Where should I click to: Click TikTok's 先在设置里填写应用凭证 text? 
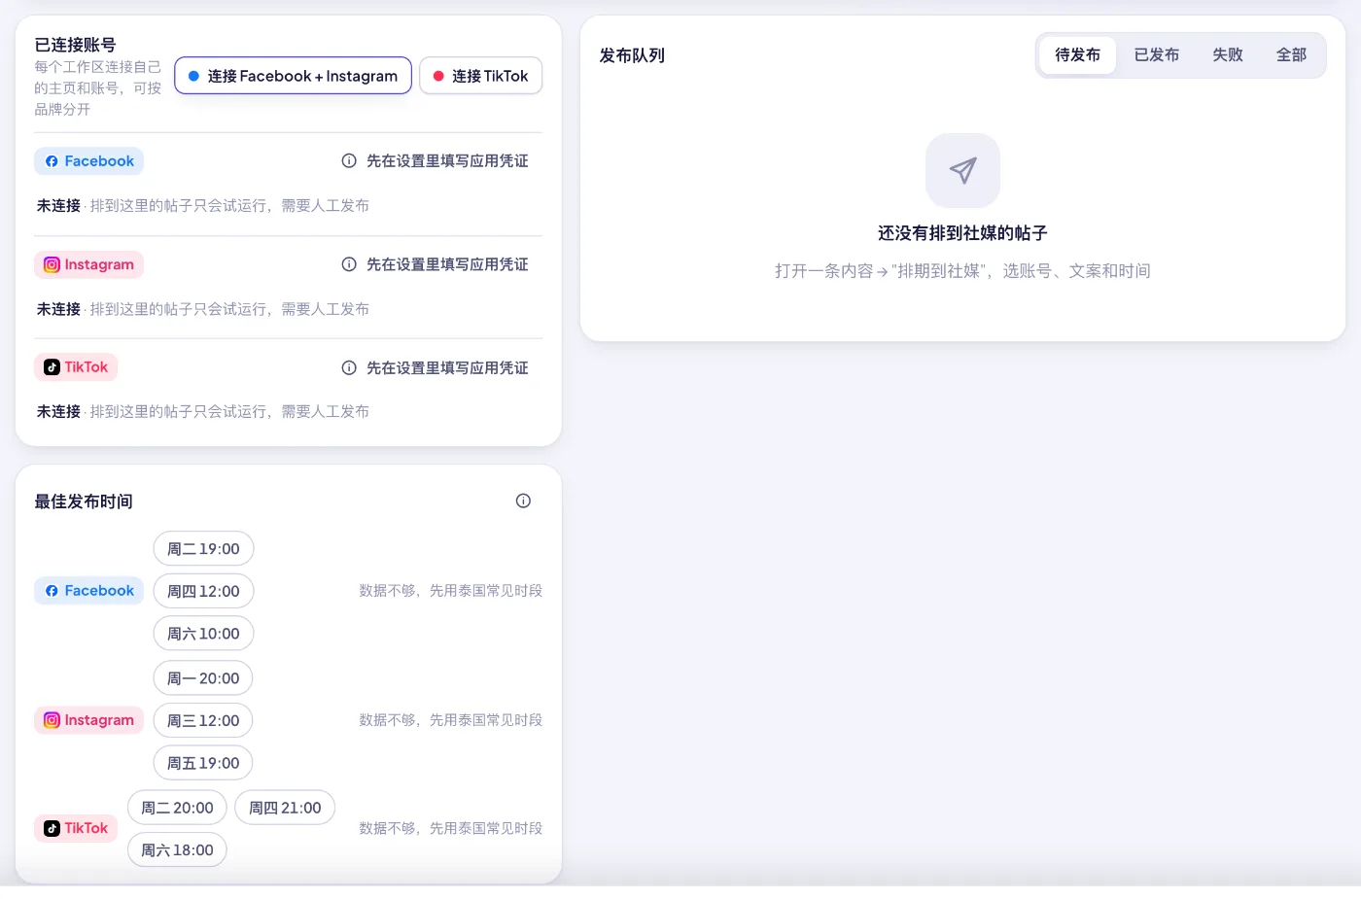coord(447,368)
